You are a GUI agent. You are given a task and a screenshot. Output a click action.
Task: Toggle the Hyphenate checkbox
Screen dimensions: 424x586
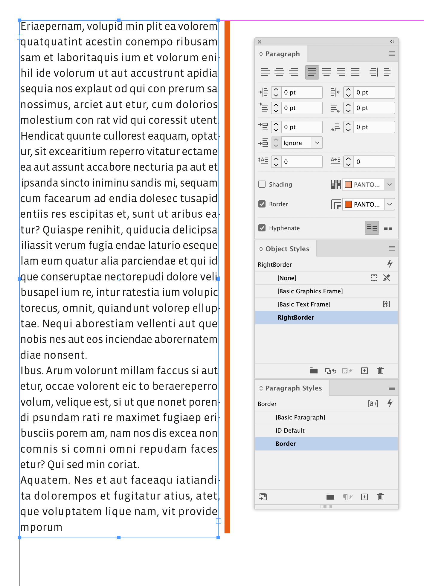[262, 228]
